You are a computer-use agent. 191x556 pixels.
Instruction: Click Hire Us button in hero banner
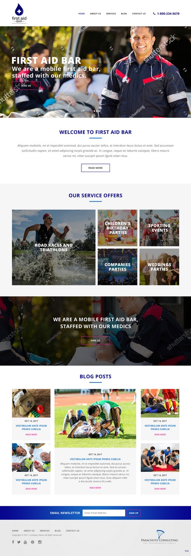pyautogui.click(x=26, y=86)
